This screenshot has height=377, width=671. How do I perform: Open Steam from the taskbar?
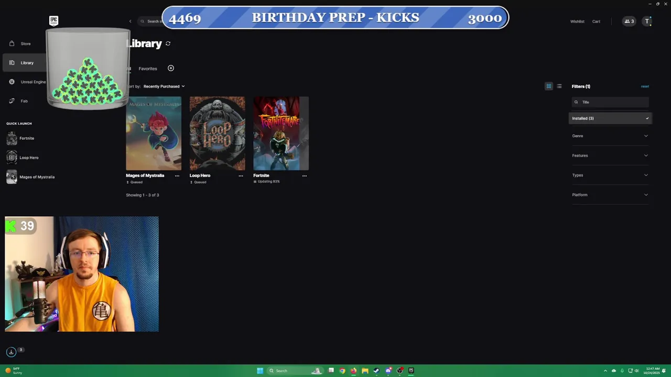click(x=376, y=371)
